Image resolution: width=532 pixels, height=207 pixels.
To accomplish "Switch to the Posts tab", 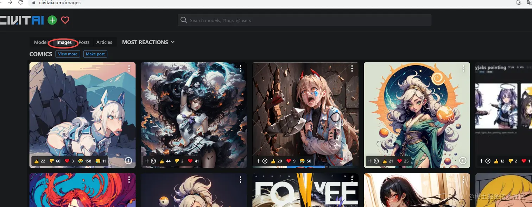I will point(84,42).
